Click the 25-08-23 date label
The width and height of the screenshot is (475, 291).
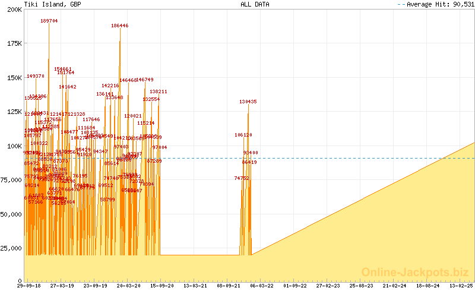(362, 286)
